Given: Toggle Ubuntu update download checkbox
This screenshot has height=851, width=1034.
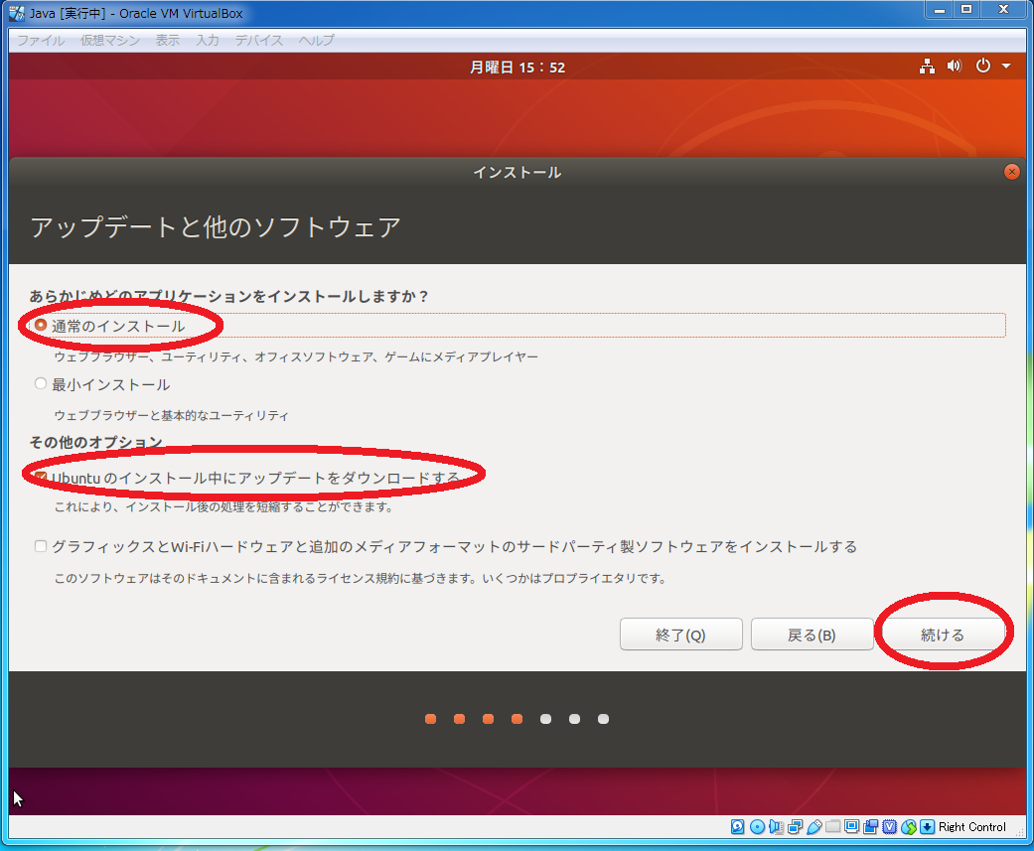Looking at the screenshot, I should pos(41,477).
